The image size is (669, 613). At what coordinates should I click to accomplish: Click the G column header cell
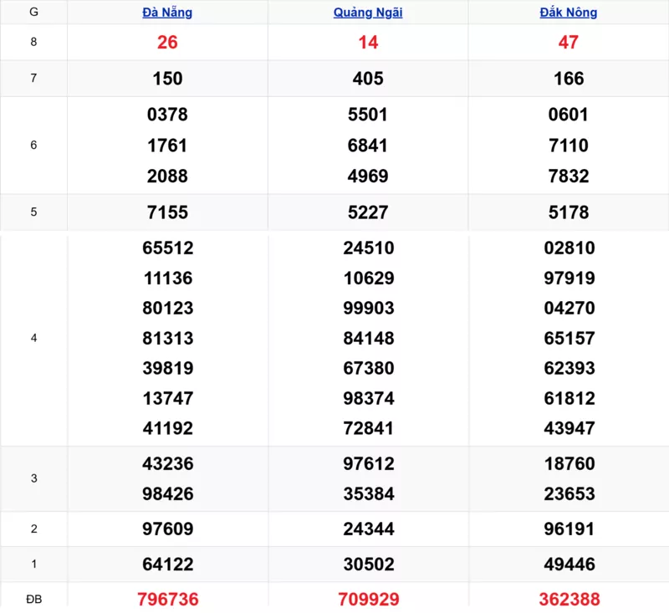pos(33,13)
